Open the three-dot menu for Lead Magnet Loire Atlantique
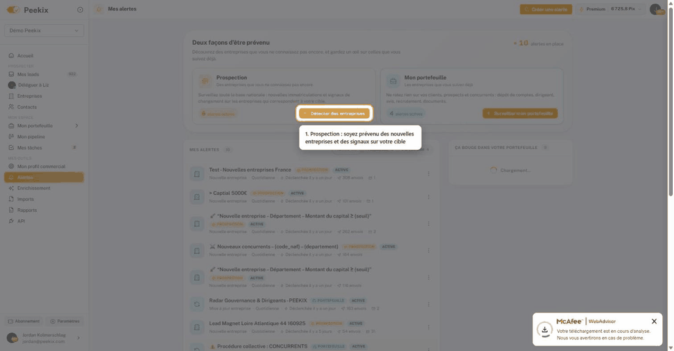This screenshot has height=351, width=674. pos(428,327)
